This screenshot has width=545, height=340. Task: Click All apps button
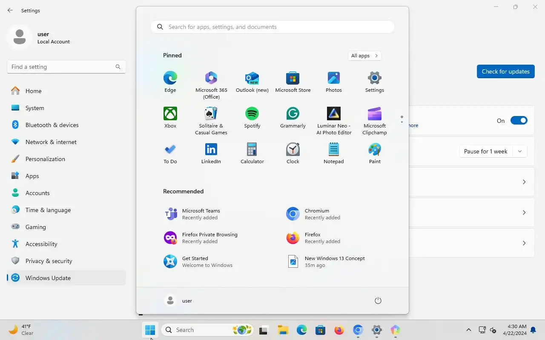pyautogui.click(x=364, y=56)
